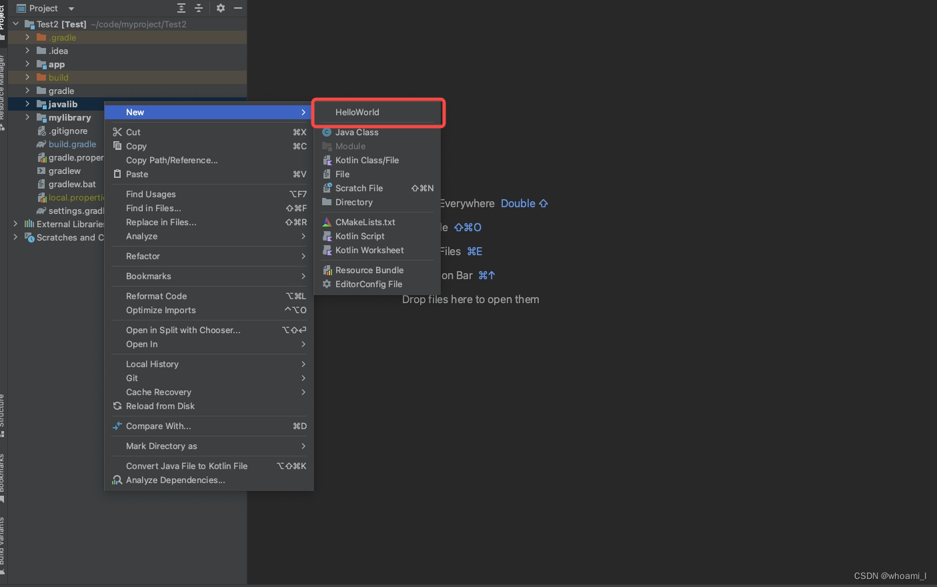Image resolution: width=937 pixels, height=587 pixels.
Task: Choose Resource Bundle in New submenu
Action: (x=377, y=270)
